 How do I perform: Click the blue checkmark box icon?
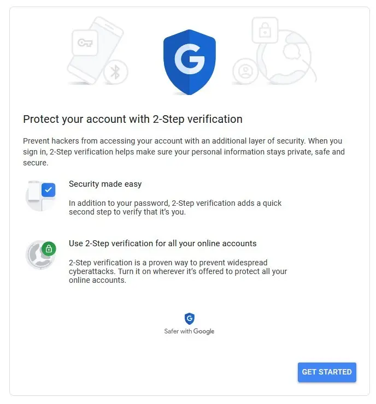pos(49,190)
